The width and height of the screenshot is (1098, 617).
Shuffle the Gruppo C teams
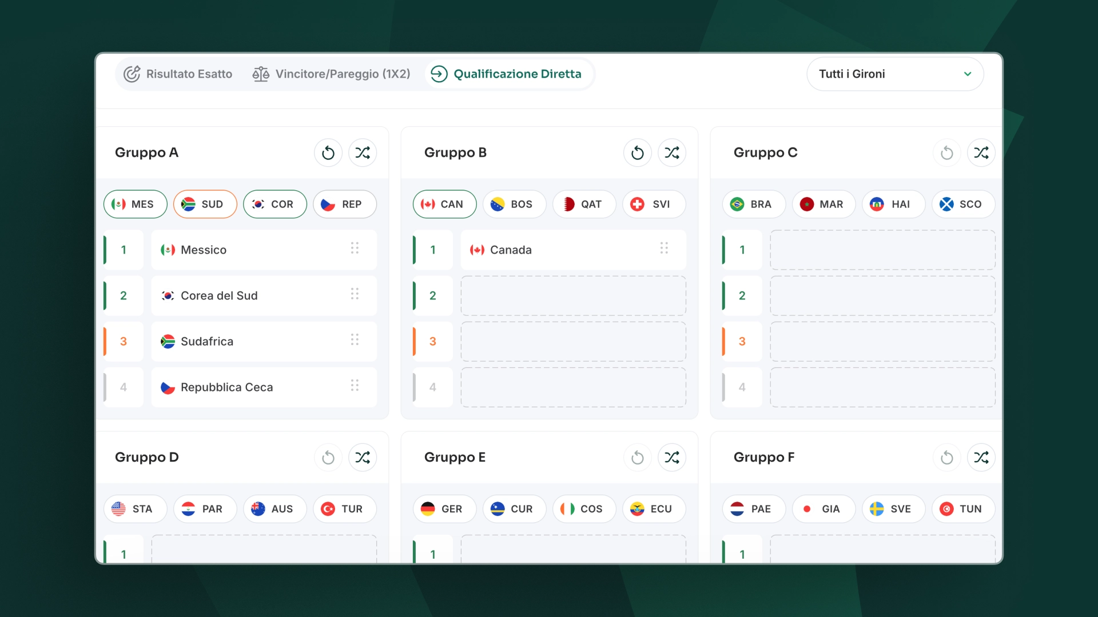pyautogui.click(x=981, y=153)
